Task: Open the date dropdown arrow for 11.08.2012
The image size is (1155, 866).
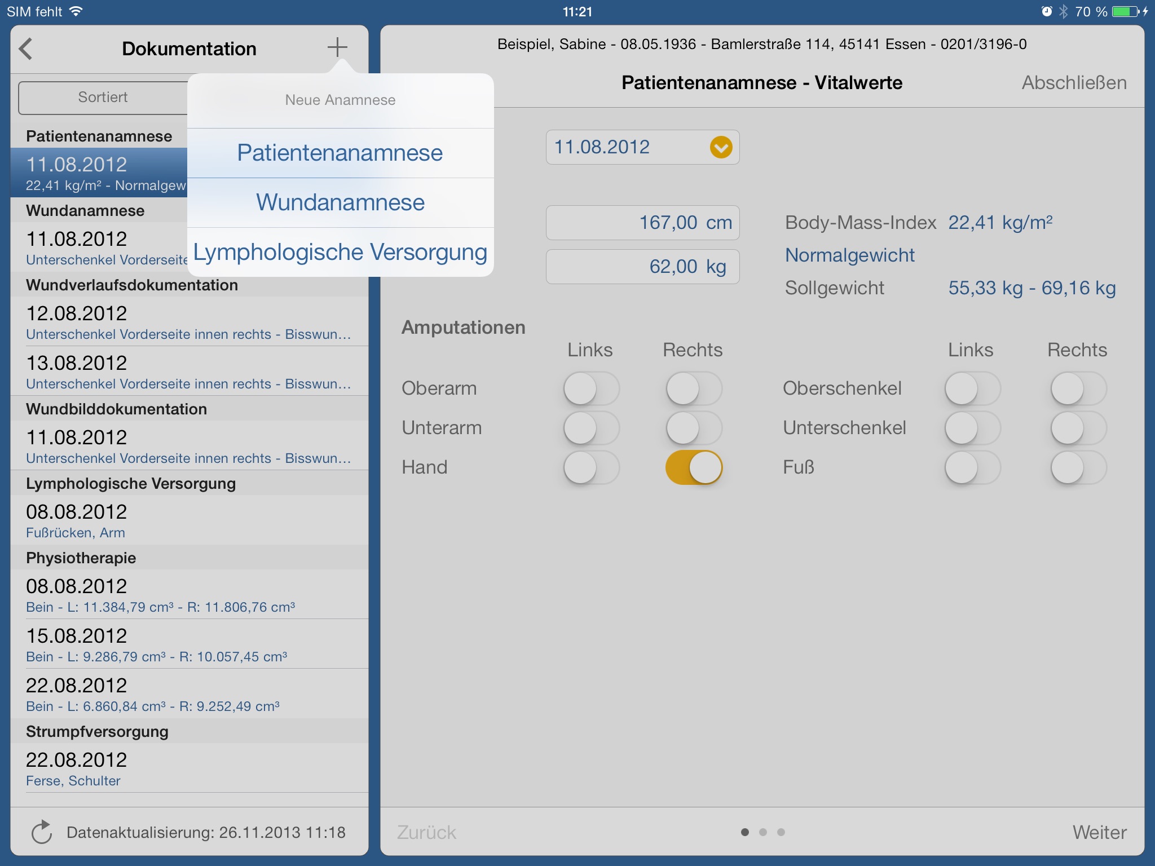Action: (721, 148)
